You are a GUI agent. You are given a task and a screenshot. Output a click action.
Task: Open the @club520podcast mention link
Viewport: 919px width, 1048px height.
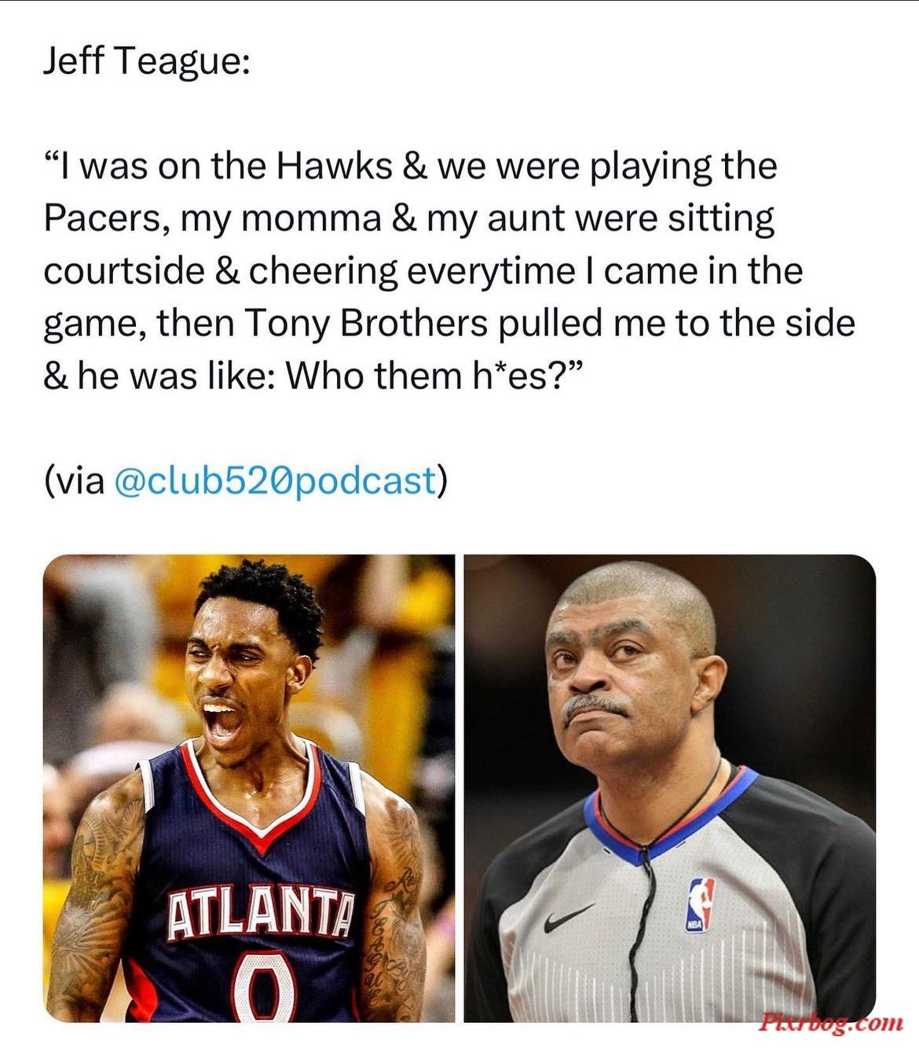274,481
